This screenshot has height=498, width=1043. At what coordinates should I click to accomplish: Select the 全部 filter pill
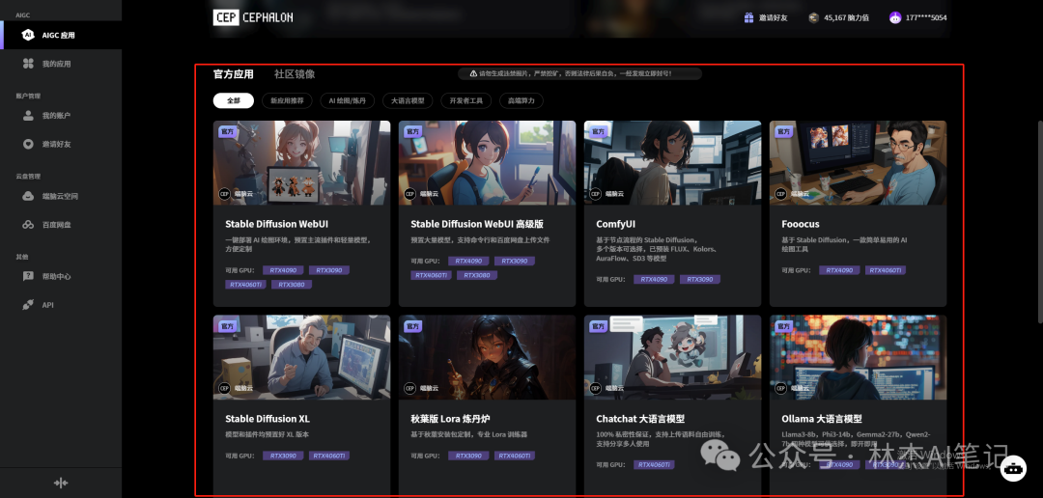pyautogui.click(x=234, y=101)
